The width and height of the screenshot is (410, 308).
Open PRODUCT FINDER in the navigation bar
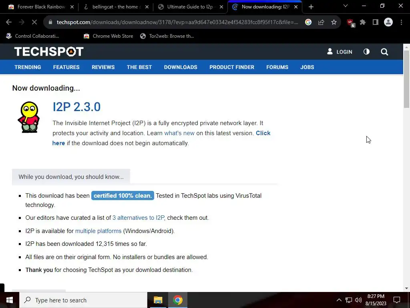[232, 67]
